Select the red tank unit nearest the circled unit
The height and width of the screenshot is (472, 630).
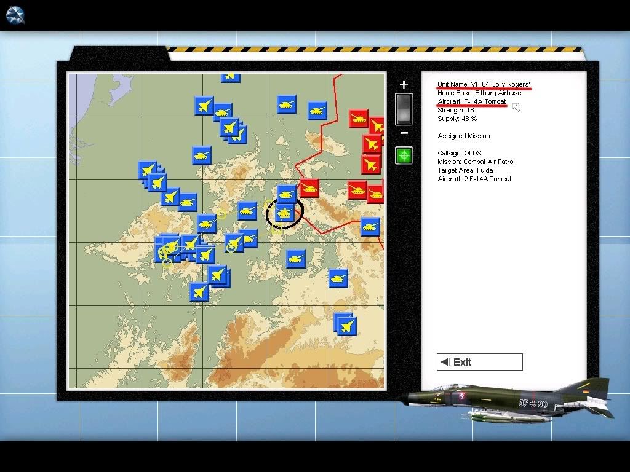tap(309, 187)
